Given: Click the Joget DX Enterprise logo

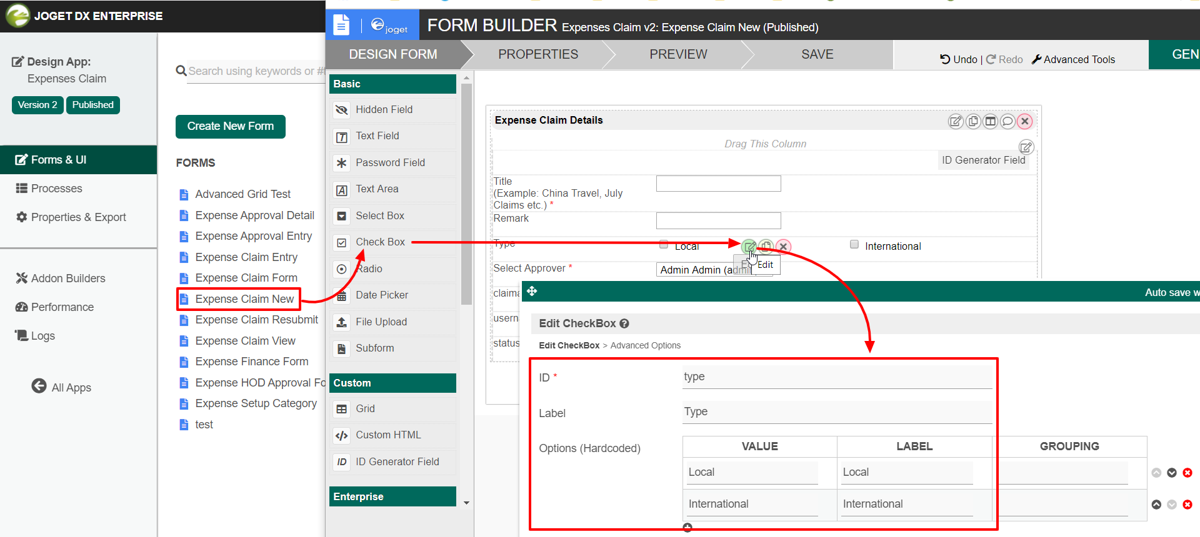Looking at the screenshot, I should coord(17,16).
